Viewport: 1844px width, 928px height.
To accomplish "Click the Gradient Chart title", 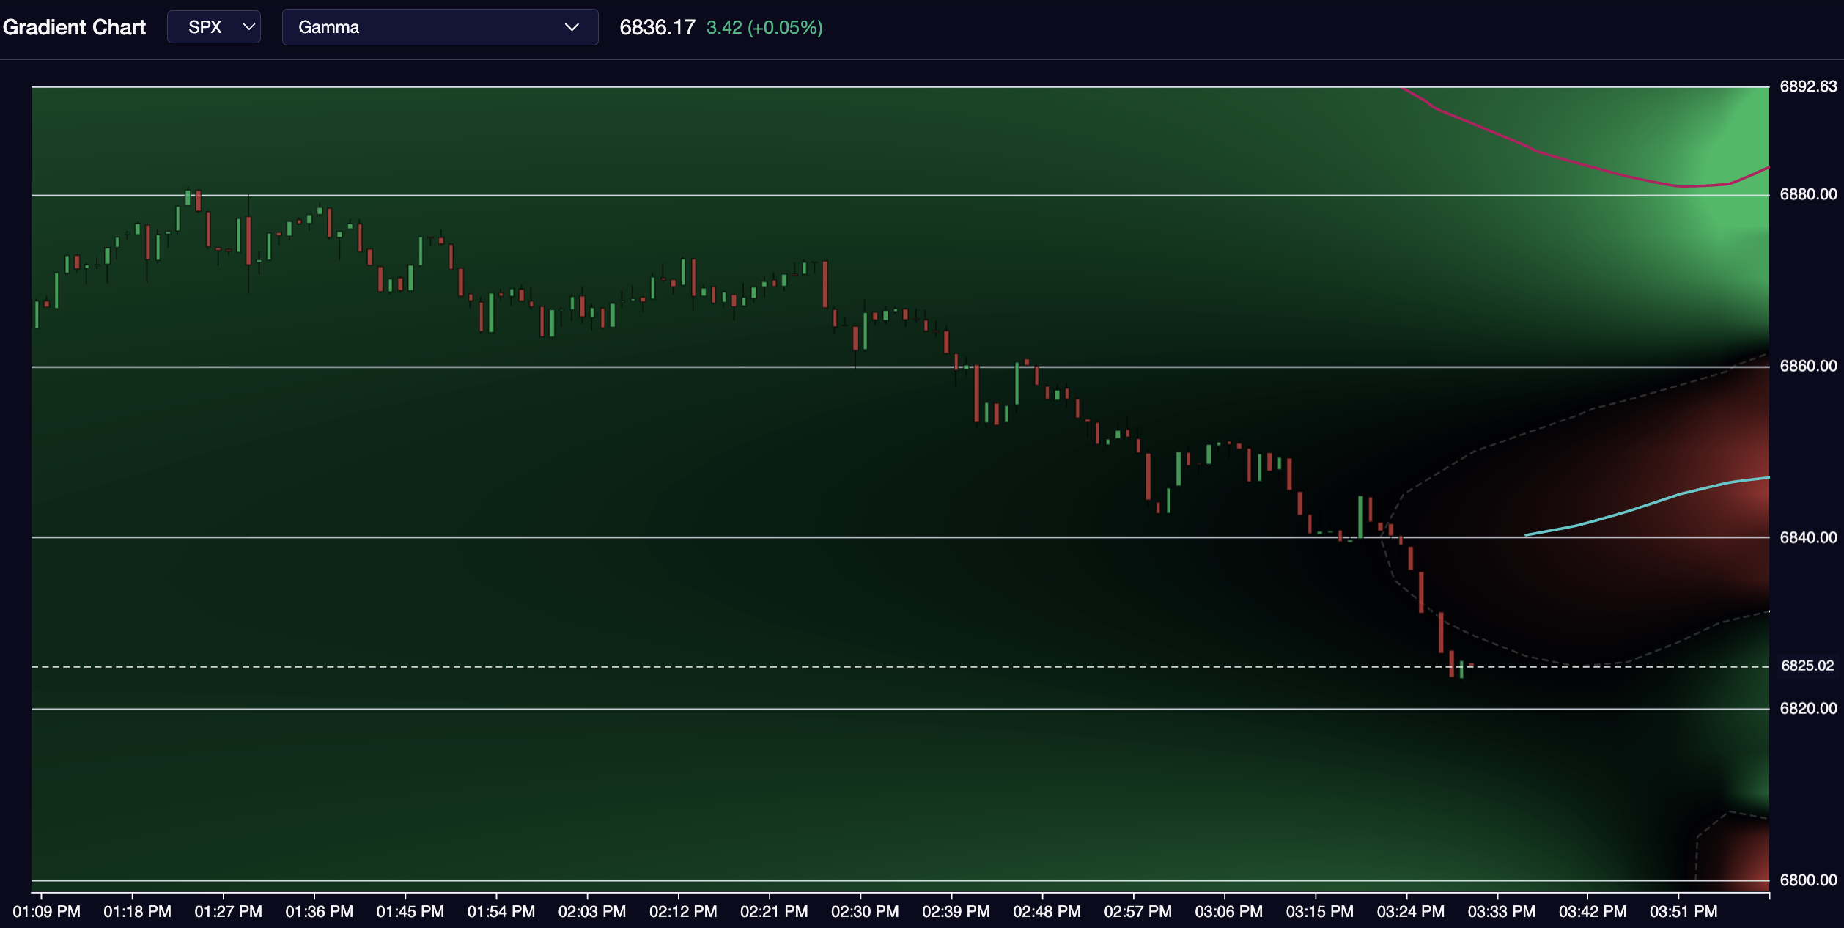I will tap(74, 27).
